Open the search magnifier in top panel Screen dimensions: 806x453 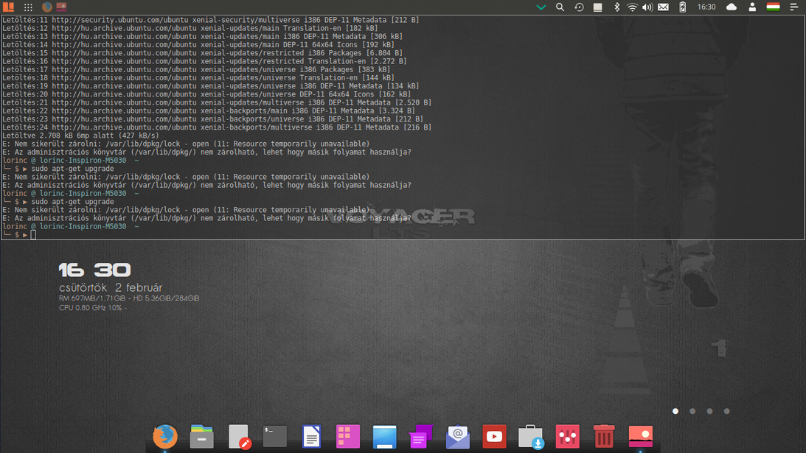tap(560, 7)
